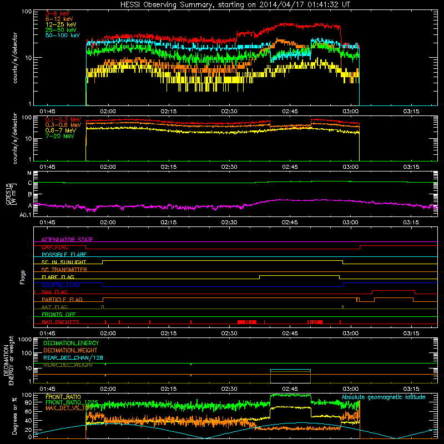Select the 6-12 keV legend label
The image size is (444, 444).
click(x=59, y=19)
